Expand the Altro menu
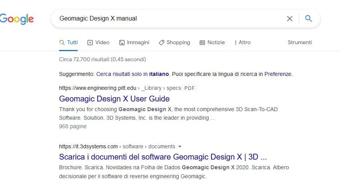Viewport: 341px width, 189px height. (x=242, y=43)
